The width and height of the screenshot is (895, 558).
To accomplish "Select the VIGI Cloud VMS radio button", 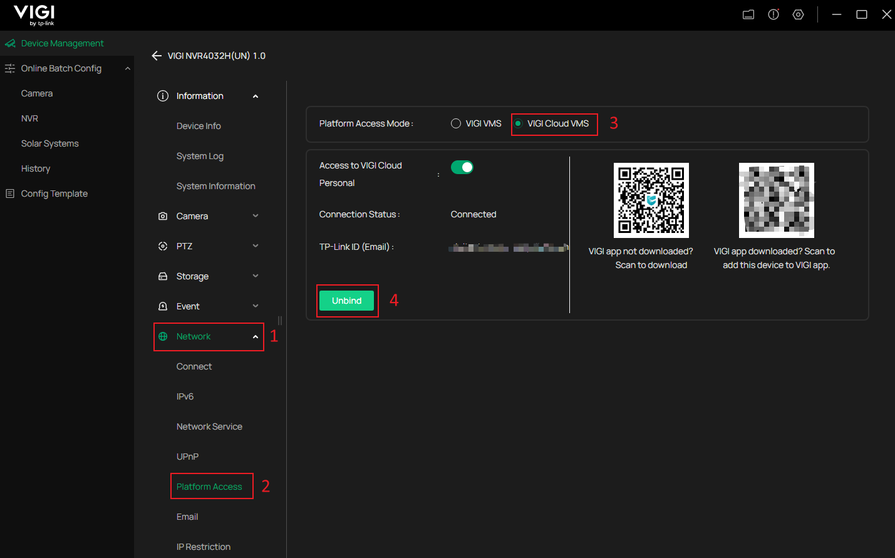I will pos(518,123).
